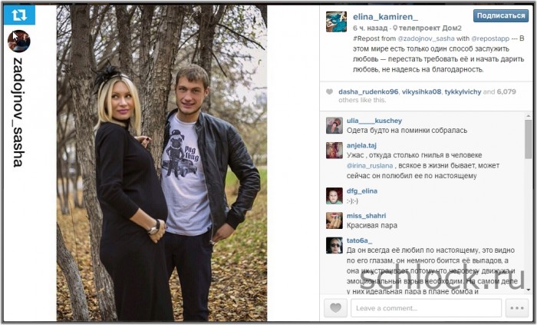537x325 pixels.
Task: Open the three-dot more options menu
Action: click(517, 307)
